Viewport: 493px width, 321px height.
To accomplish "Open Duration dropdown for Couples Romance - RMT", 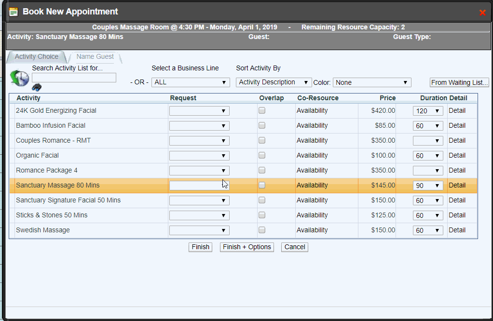I will click(x=428, y=141).
